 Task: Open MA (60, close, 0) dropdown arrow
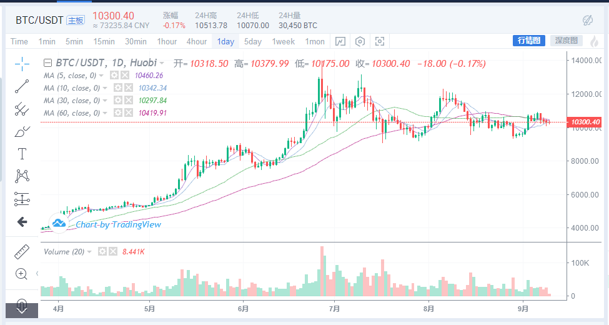[x=105, y=113]
